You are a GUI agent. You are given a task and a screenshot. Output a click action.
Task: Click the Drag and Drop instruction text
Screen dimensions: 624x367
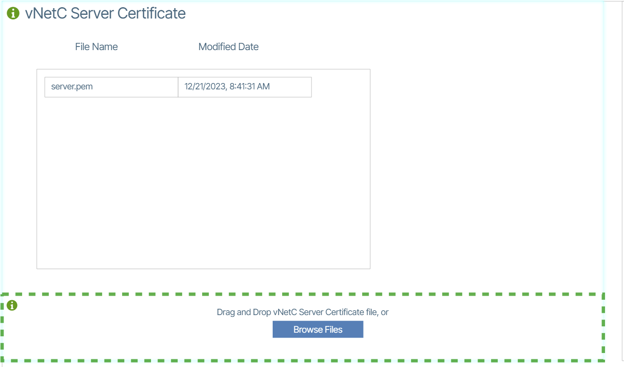click(303, 312)
